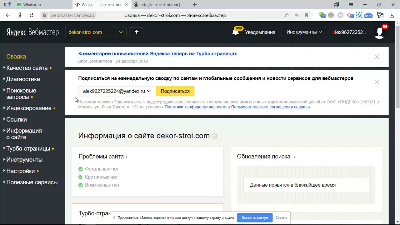Image resolution: width=400 pixels, height=225 pixels.
Task: Open the user profile avatar
Action: [x=379, y=32]
